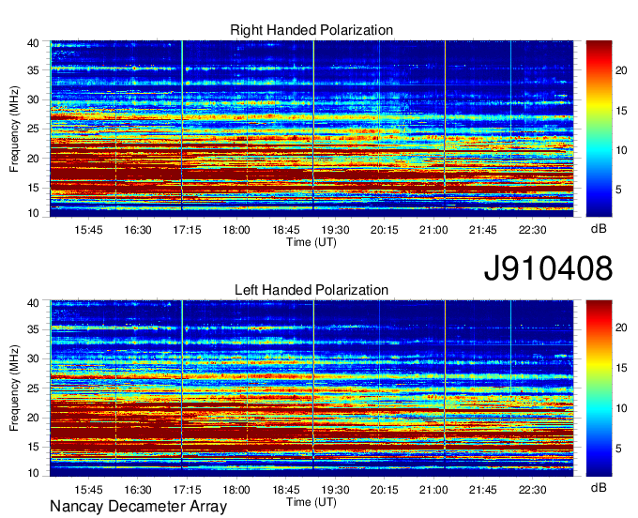Image resolution: width=638 pixels, height=518 pixels.
Task: Click the 10 dB tick on top color bar
Action: pos(621,150)
